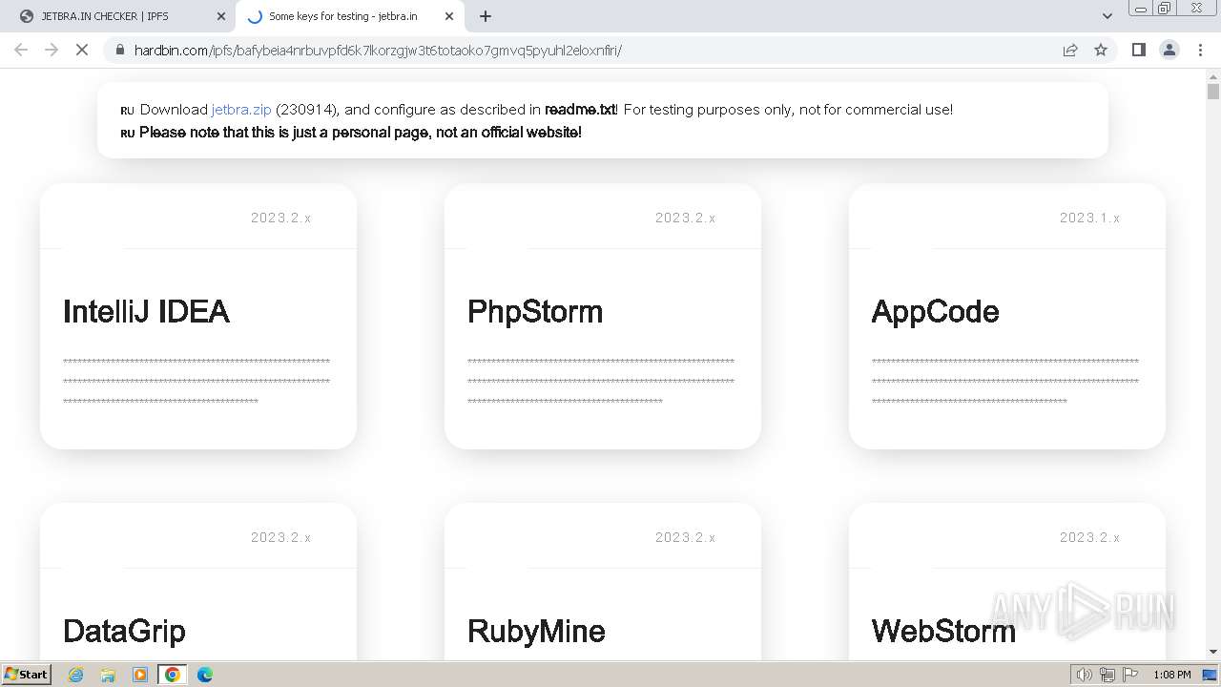
Task: Click RubyMine version 2023.2.x
Action: 685,537
